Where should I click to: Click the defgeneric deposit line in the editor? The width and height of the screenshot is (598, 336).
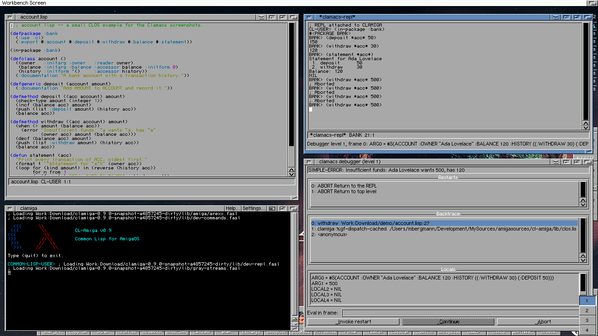tap(61, 84)
